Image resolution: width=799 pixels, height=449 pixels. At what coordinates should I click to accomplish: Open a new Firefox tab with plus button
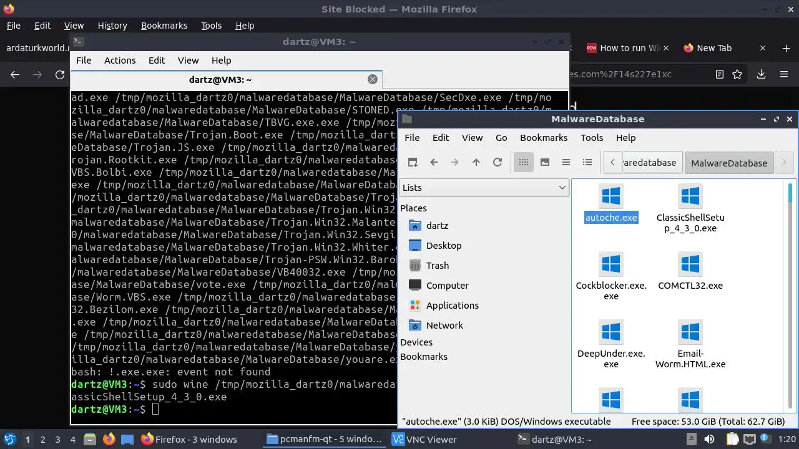(x=786, y=48)
